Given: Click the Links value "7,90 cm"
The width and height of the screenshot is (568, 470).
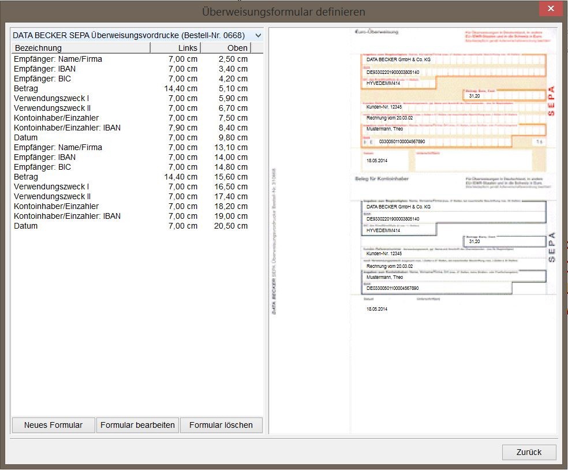Looking at the screenshot, I should click(x=183, y=128).
